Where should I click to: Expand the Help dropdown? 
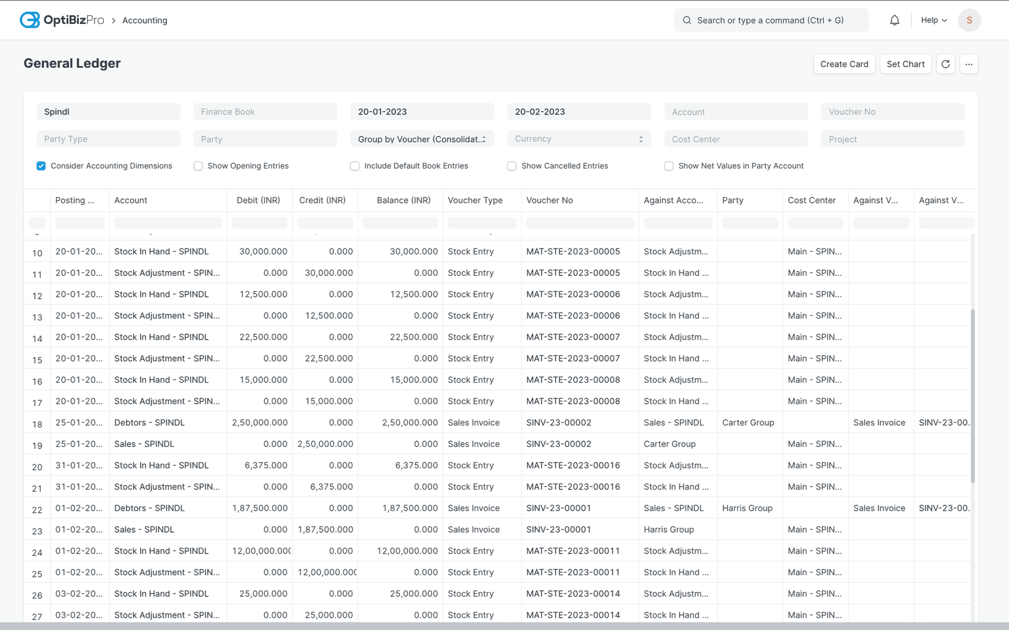pos(933,20)
